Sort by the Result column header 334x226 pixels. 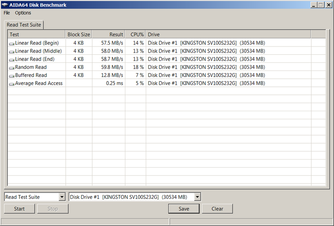coord(109,34)
